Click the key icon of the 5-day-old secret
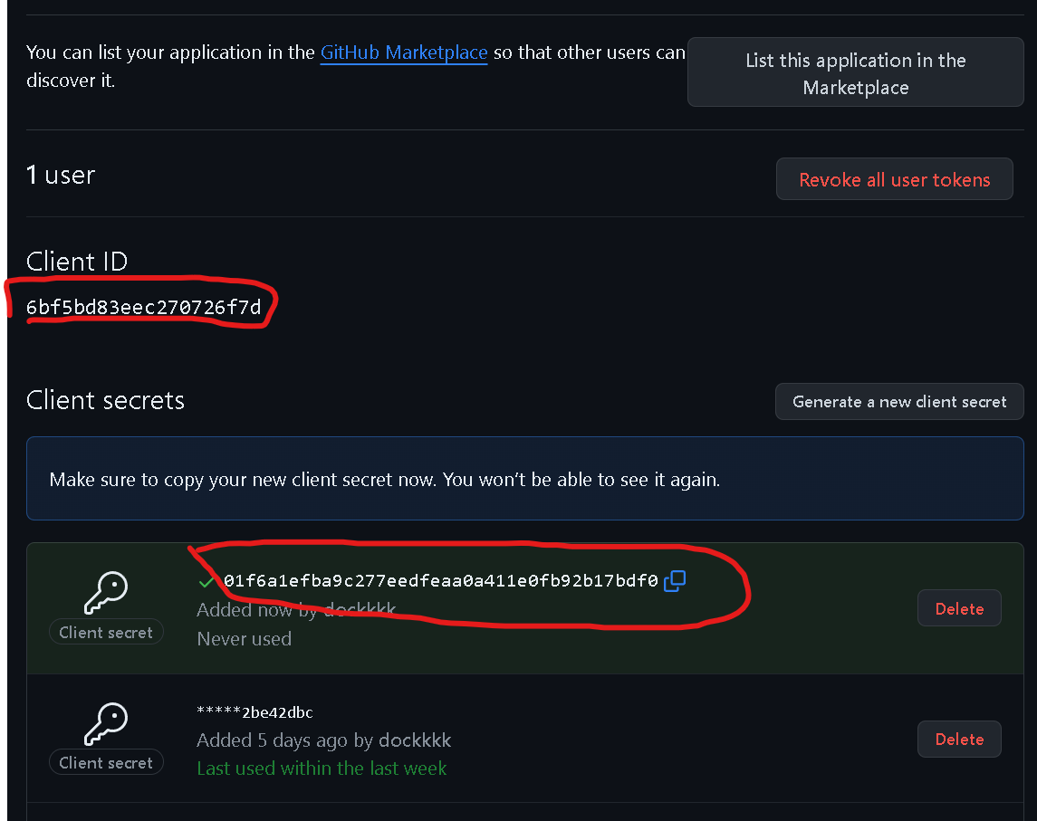 pyautogui.click(x=106, y=723)
